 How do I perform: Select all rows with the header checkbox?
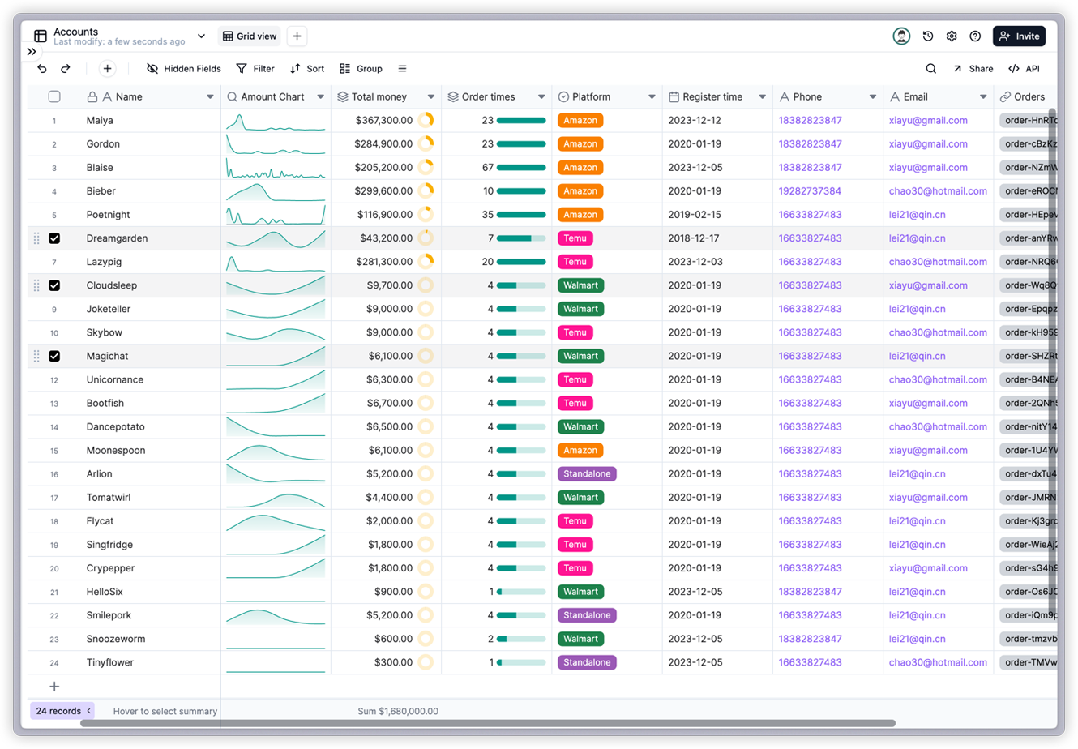(x=54, y=96)
